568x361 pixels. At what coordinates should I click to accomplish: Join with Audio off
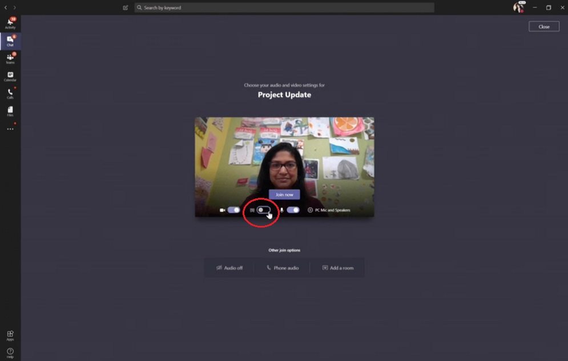point(231,267)
